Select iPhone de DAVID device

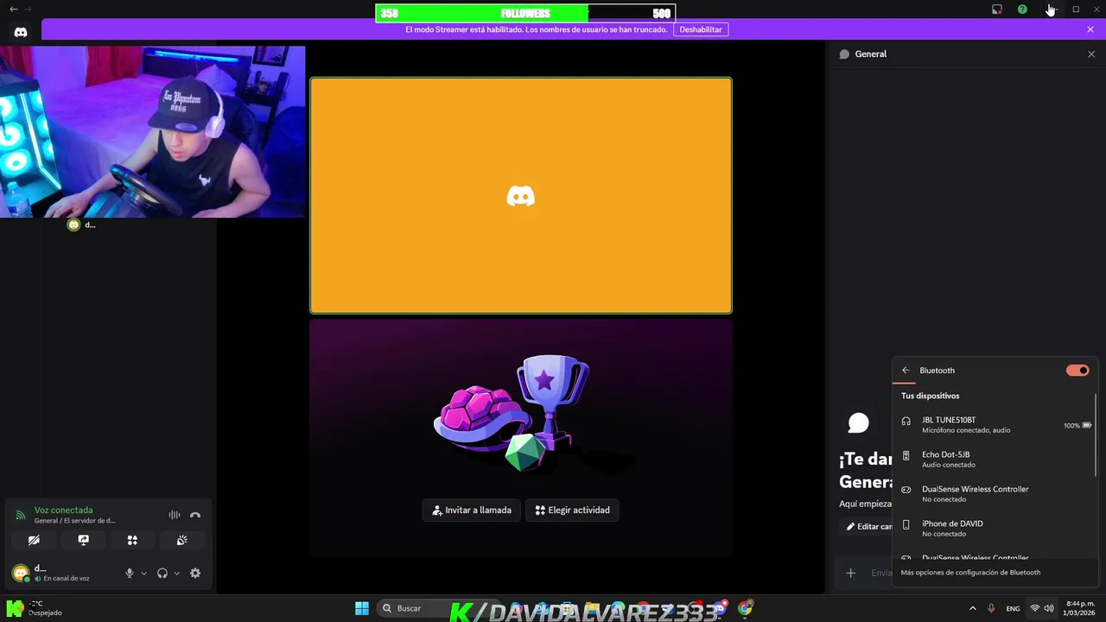click(x=994, y=528)
